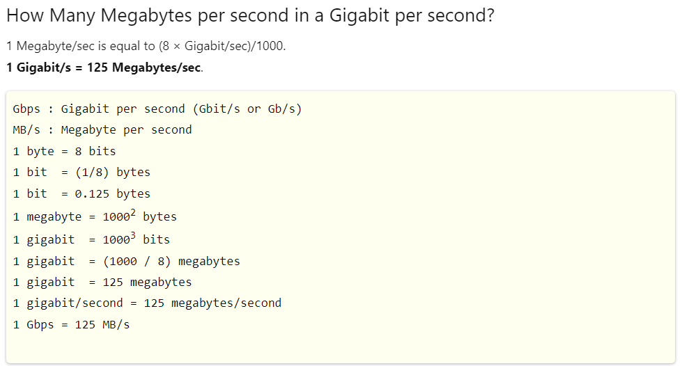698x366 pixels.
Task: Click the "1 bit = (1/8) bytes" line
Action: (x=81, y=172)
